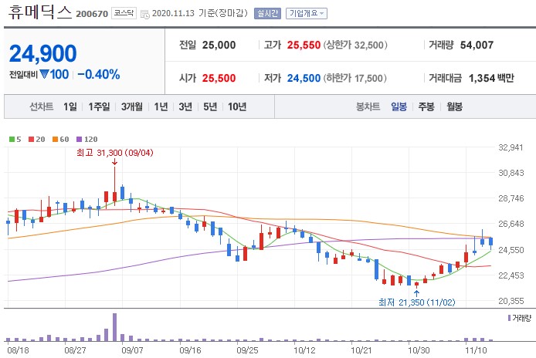Select the 3년 line chart tab
536x358 pixels.
point(185,106)
